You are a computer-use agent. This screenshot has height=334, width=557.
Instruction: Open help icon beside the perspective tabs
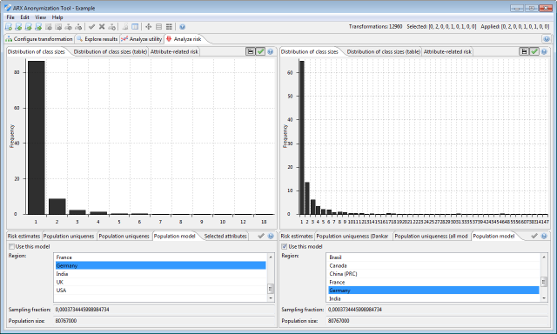click(x=547, y=39)
